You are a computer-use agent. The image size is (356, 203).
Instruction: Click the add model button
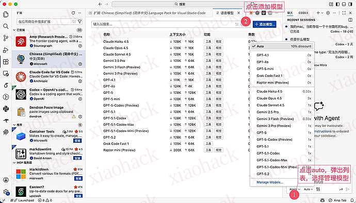point(265,24)
